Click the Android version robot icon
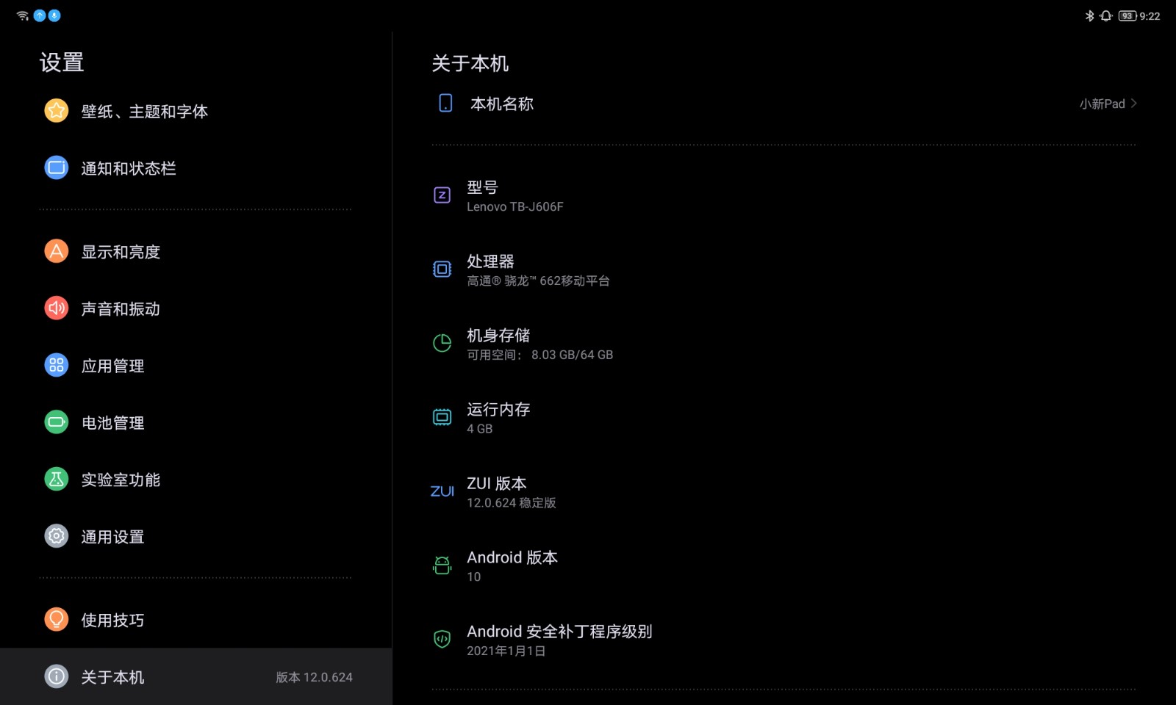1176x705 pixels. [442, 565]
